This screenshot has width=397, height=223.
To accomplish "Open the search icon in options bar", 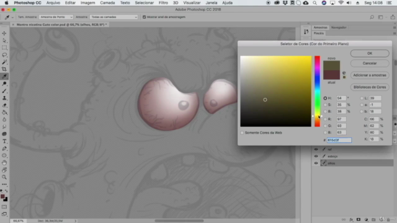I will 372,17.
